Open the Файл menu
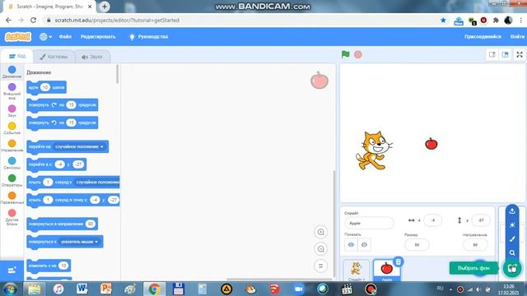 click(x=65, y=36)
